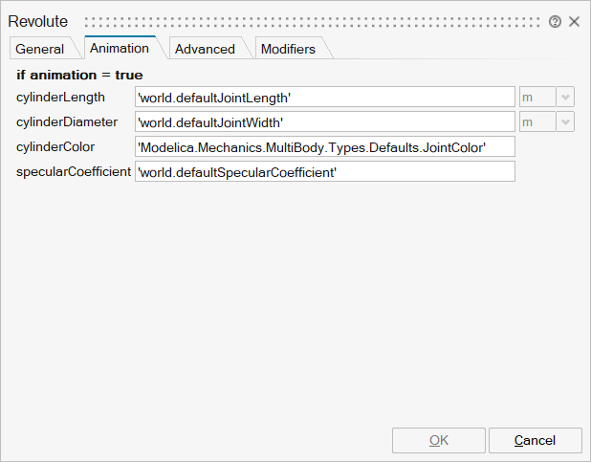Expand the cylinderDiameter unit dropdown arrow

(565, 122)
